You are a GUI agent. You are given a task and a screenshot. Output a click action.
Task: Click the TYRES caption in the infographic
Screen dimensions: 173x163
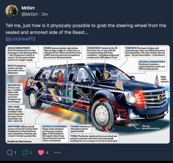coord(94,138)
